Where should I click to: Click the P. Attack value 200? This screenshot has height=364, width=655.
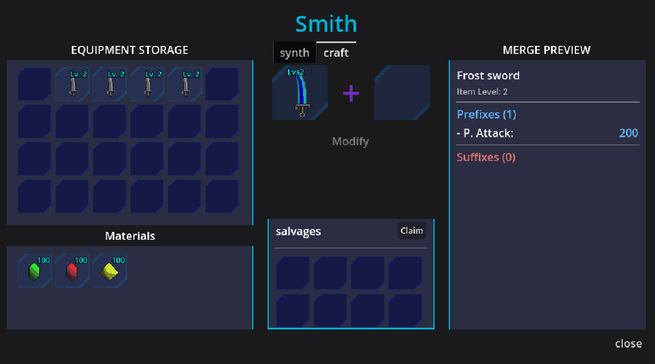[x=628, y=133]
